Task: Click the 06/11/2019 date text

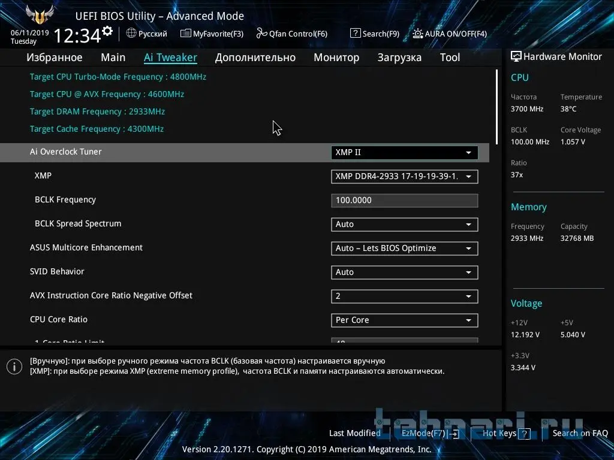Action: (x=30, y=33)
